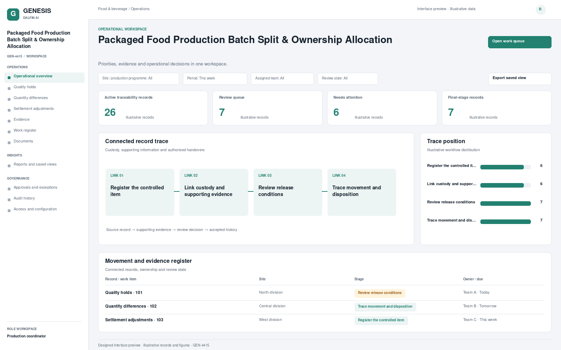Open Quality holds · 101 record
Viewport: 561px width, 350px height.
pos(124,293)
